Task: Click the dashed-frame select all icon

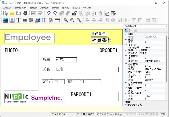Action: pyautogui.click(x=107, y=13)
